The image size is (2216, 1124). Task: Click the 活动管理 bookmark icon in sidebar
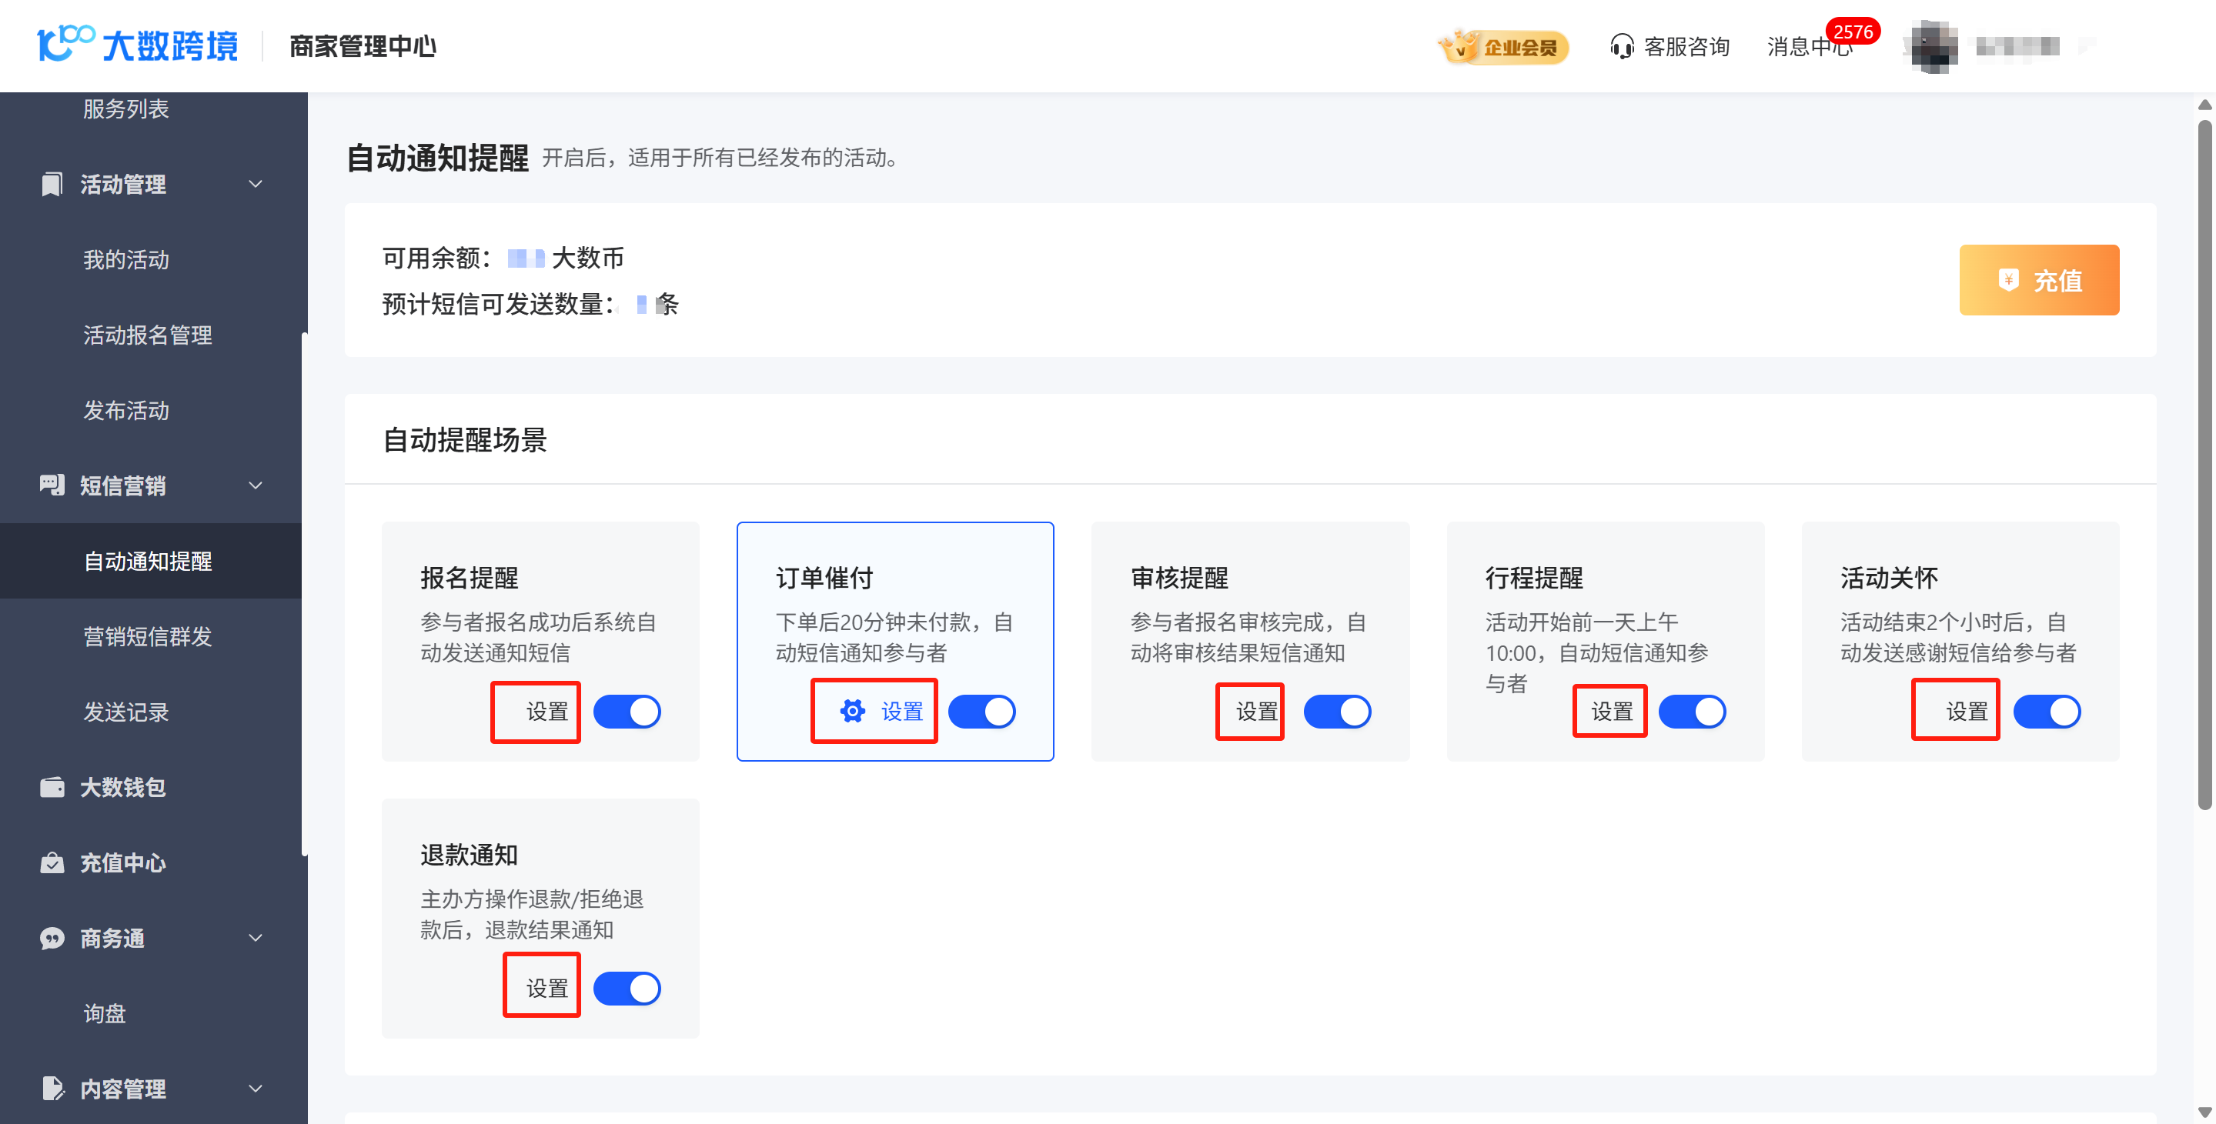(x=52, y=184)
